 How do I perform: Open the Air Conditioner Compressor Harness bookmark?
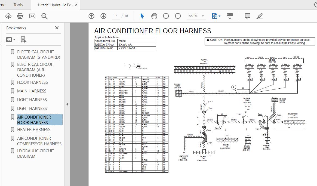(39, 141)
